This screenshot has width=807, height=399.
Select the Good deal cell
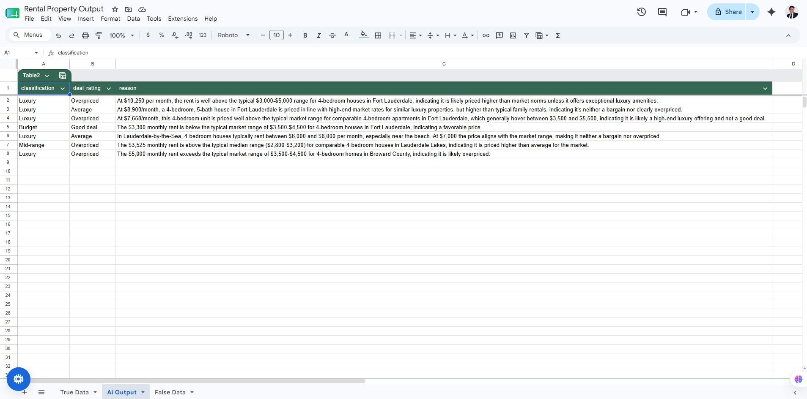93,127
